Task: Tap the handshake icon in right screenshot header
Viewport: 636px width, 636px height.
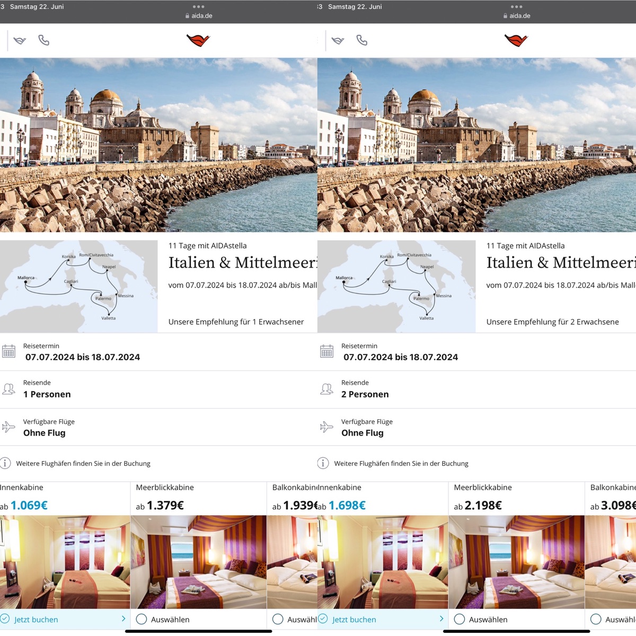Action: [338, 40]
